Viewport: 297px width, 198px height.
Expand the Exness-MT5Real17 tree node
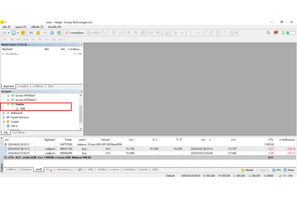(9, 100)
